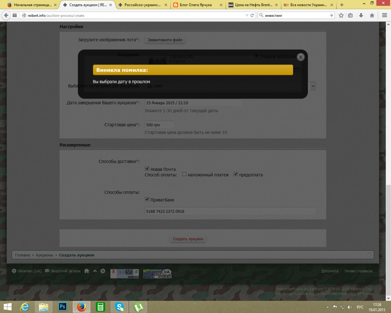391x313 pixels.
Task: Open the Допомога help link
Action: pos(330,271)
